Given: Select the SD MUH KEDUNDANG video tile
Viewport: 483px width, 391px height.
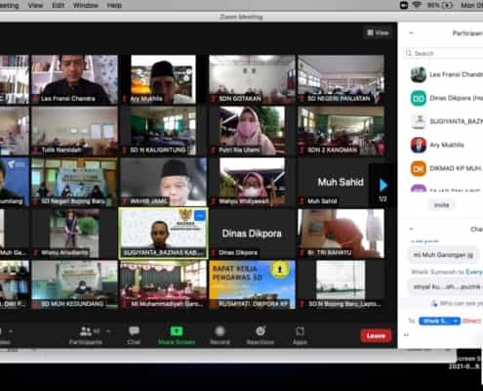Looking at the screenshot, I should pos(74,284).
